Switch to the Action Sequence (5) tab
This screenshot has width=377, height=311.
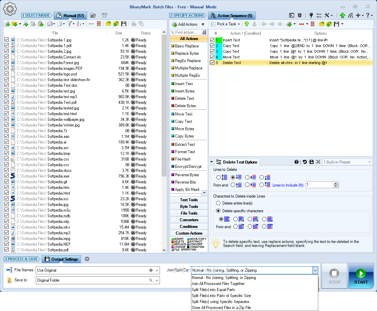(x=232, y=16)
